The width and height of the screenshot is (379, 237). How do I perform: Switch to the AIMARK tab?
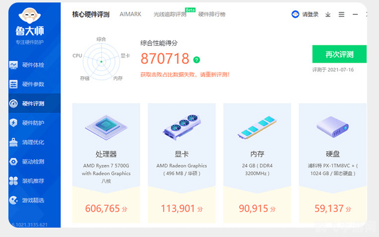(x=130, y=14)
